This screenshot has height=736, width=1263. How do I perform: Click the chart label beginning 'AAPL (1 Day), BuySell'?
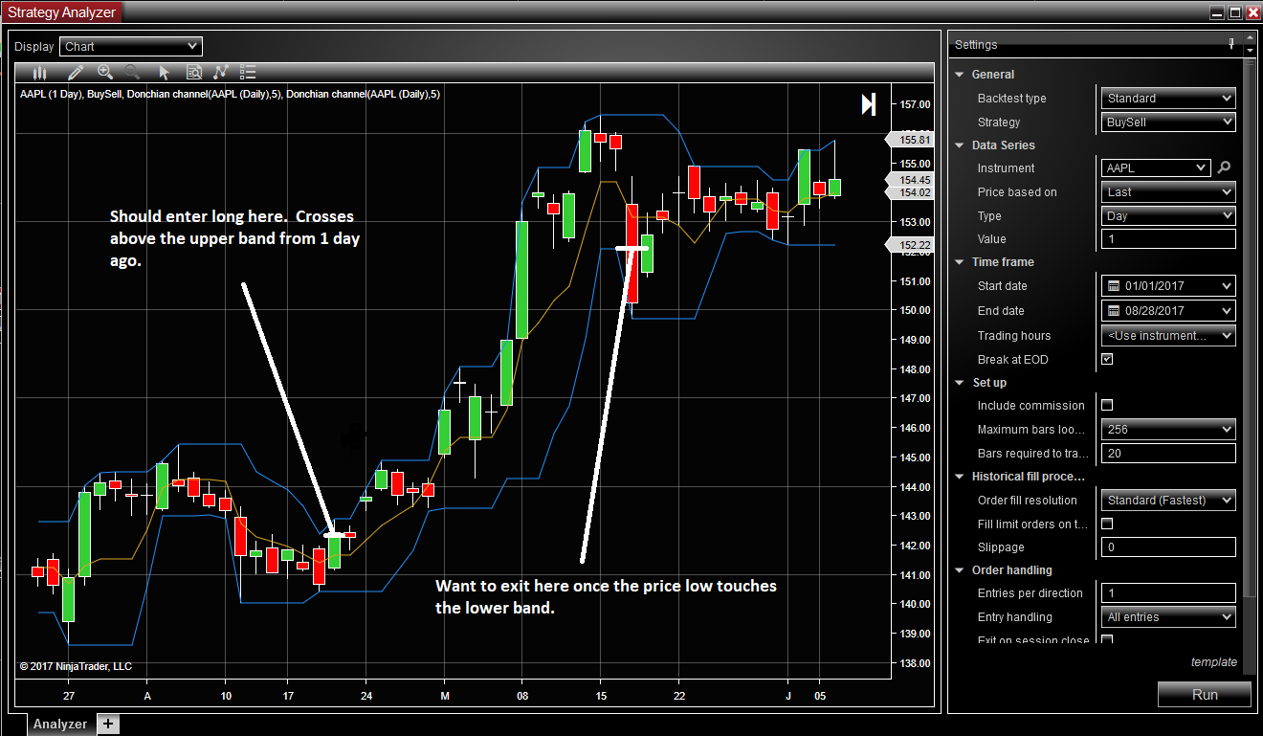pos(230,95)
